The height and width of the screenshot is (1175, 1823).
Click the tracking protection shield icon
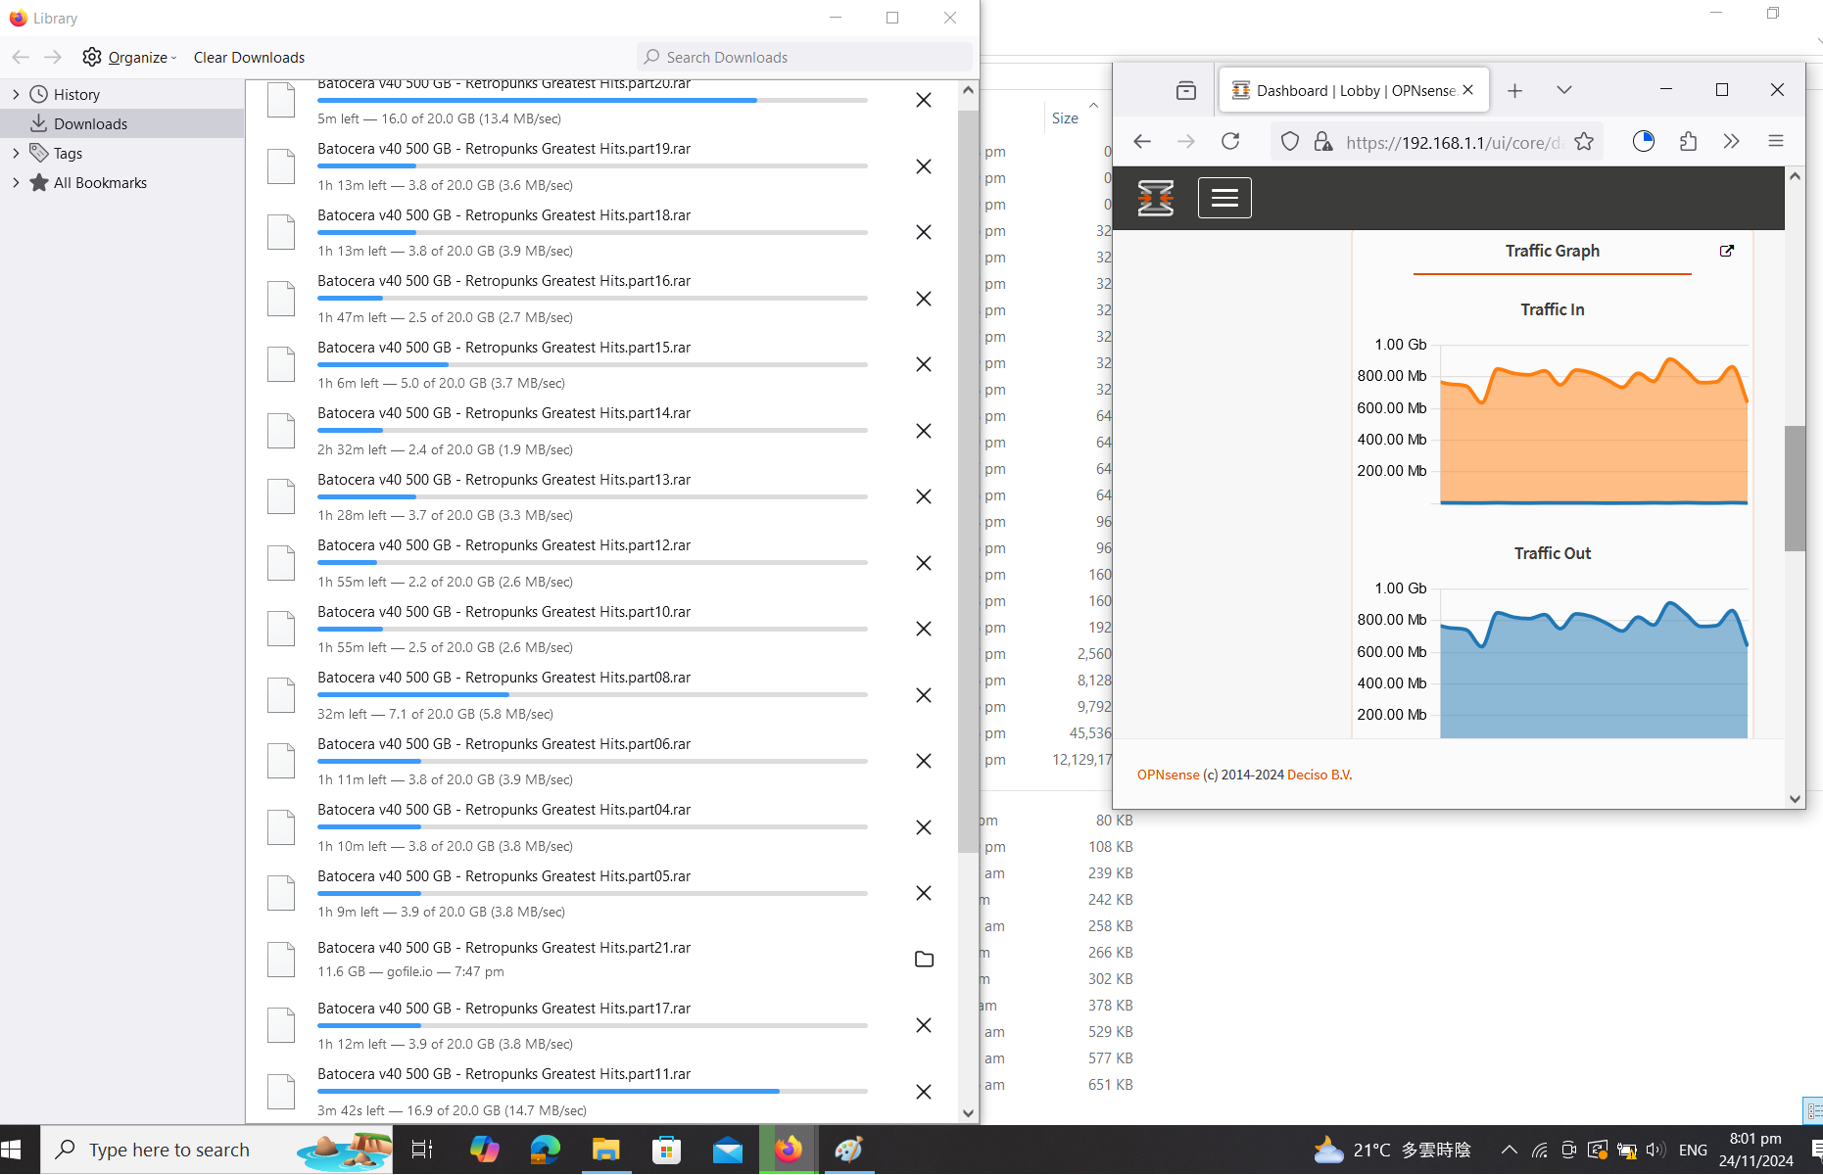(1290, 142)
